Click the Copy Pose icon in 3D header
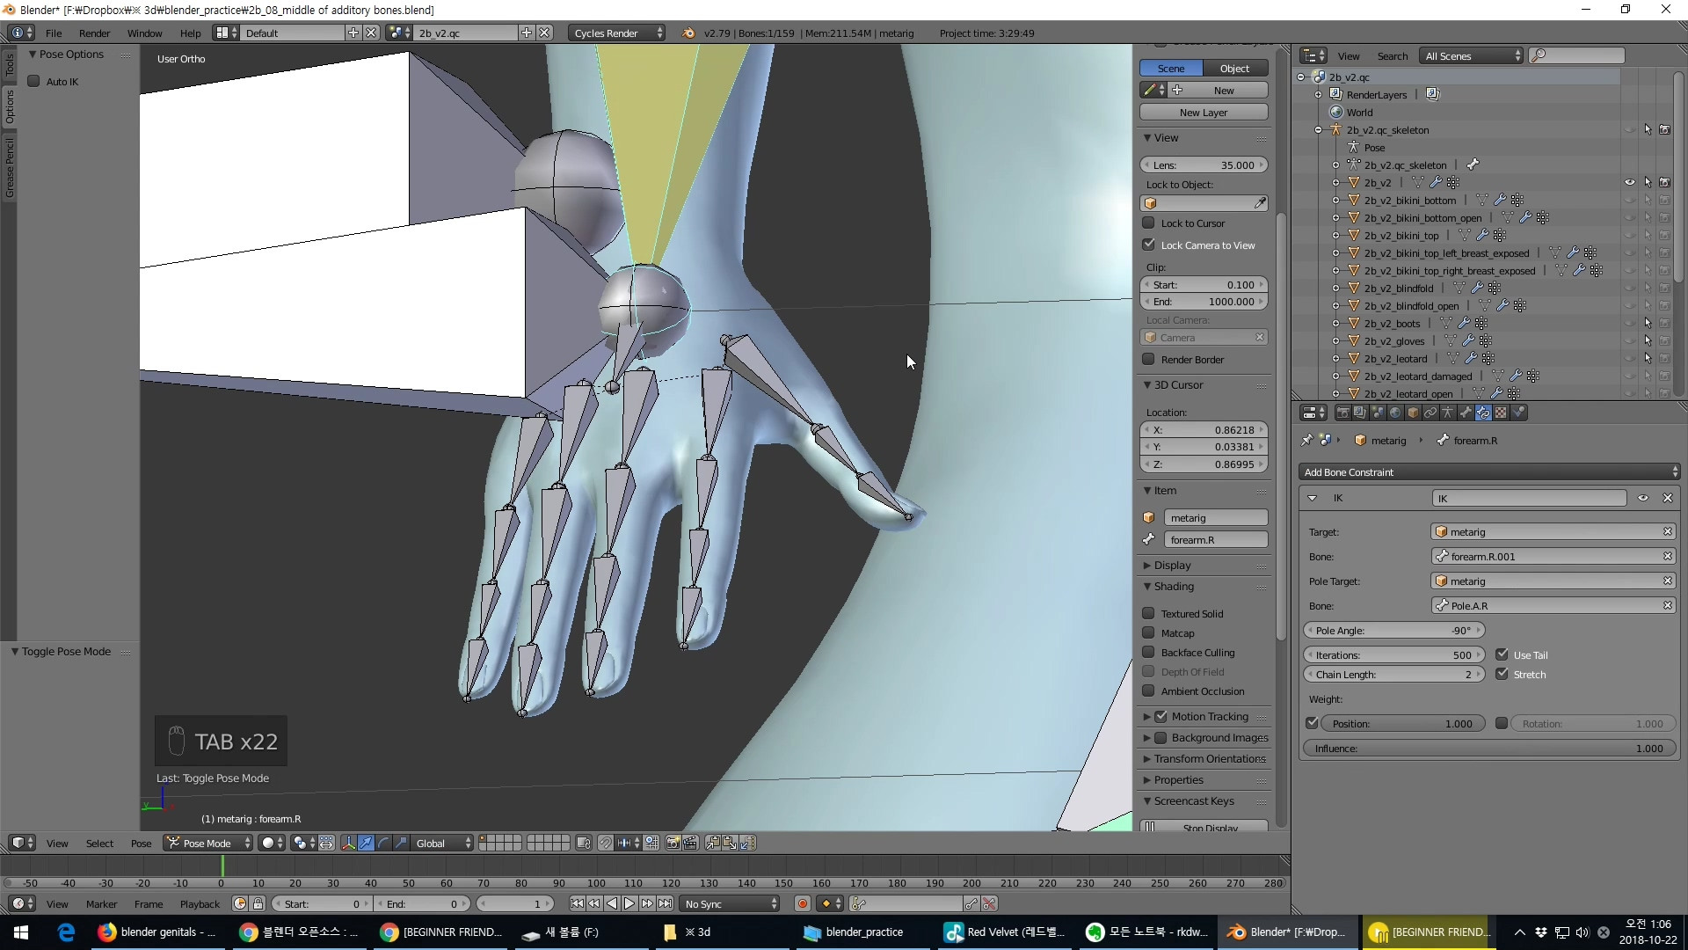 [x=712, y=843]
